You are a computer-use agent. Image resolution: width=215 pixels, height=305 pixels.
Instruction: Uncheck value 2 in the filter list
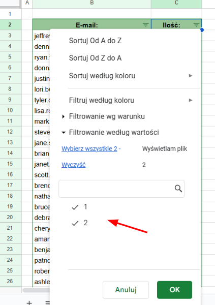tap(75, 223)
